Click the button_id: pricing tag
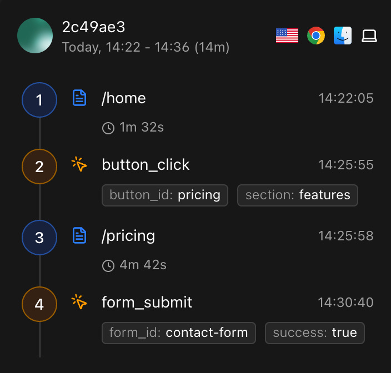The image size is (391, 373). pos(165,195)
